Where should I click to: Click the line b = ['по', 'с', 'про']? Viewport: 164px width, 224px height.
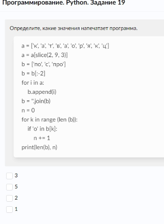tap(44, 64)
